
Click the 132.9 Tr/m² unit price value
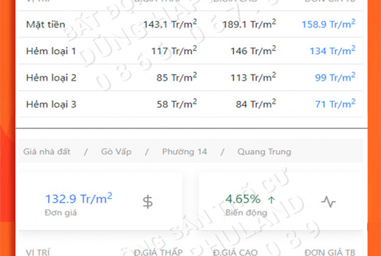(x=79, y=199)
